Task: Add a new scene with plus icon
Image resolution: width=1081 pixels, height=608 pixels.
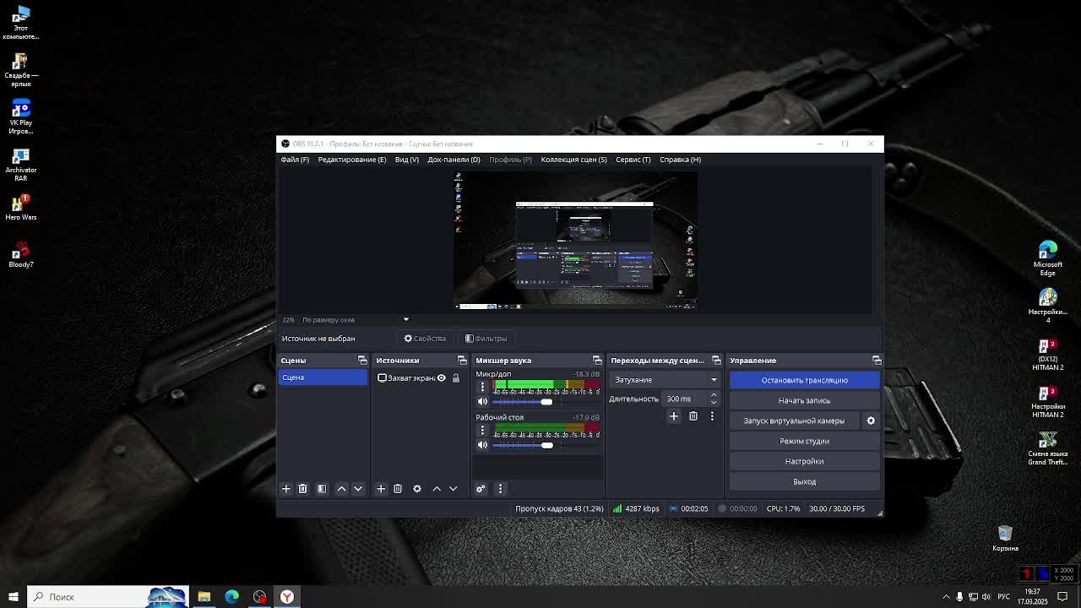Action: 285,488
